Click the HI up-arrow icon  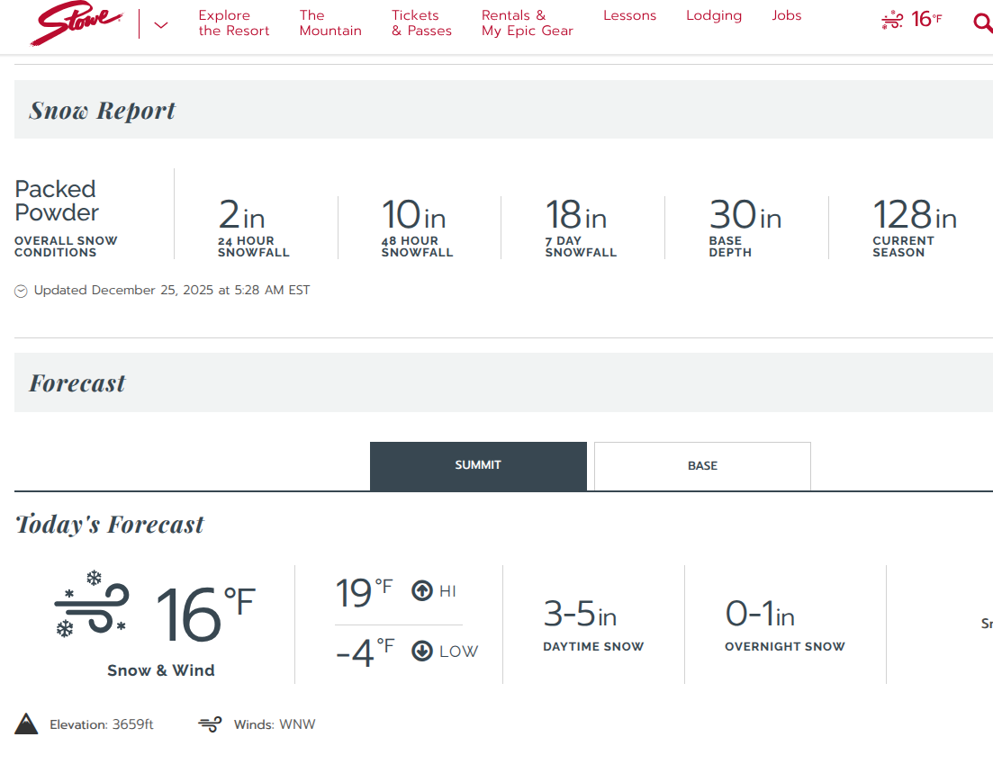pyautogui.click(x=422, y=591)
